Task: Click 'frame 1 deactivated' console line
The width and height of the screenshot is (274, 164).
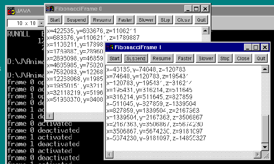Action: pos(44,144)
